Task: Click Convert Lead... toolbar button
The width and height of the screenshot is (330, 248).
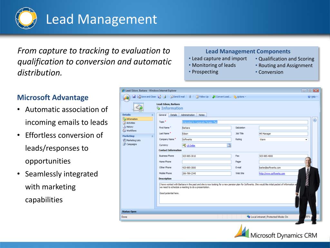Action: point(222,97)
